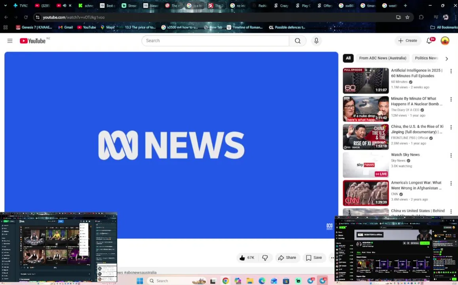Open more actions for Watch Sky News

[451, 155]
